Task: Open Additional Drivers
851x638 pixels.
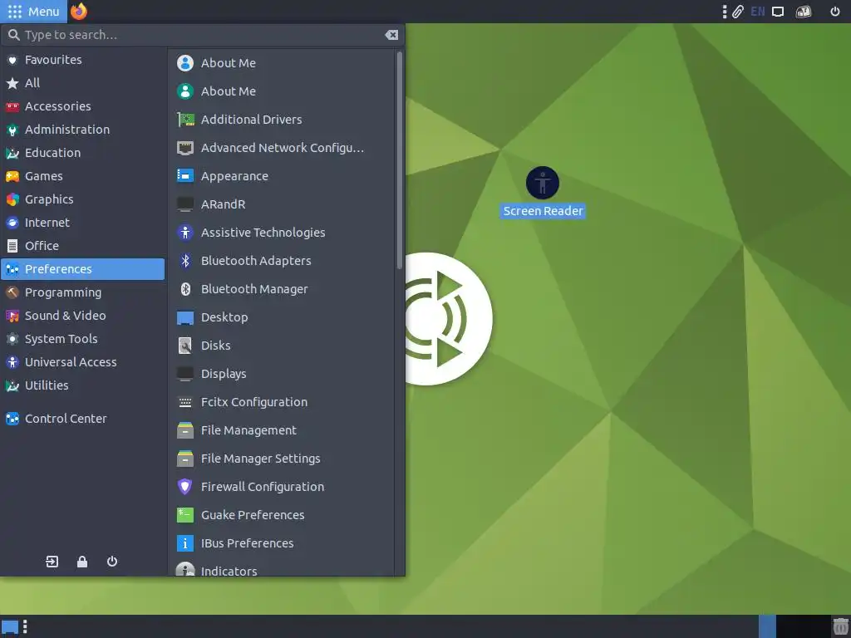Action: (x=283, y=120)
